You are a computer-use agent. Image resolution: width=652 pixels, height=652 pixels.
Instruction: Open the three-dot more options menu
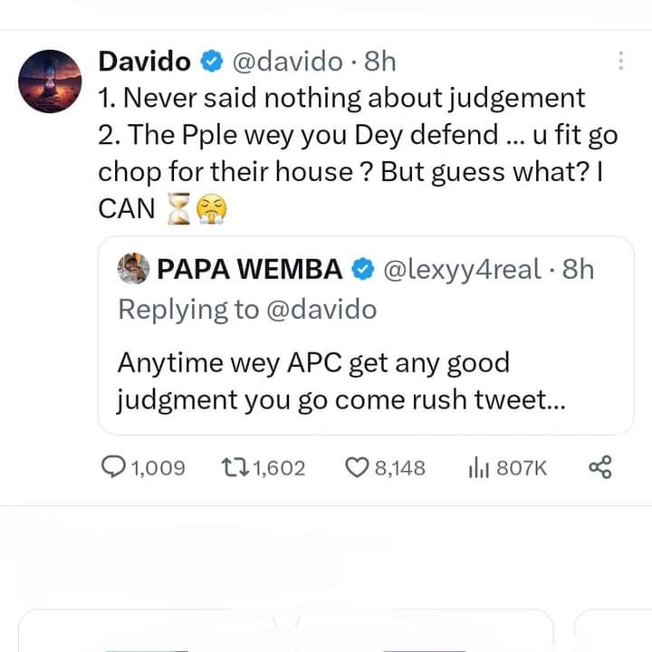tap(620, 62)
